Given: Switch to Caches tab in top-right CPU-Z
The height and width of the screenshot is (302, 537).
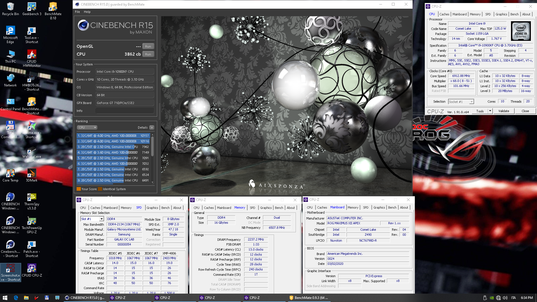Looking at the screenshot, I should (444, 14).
